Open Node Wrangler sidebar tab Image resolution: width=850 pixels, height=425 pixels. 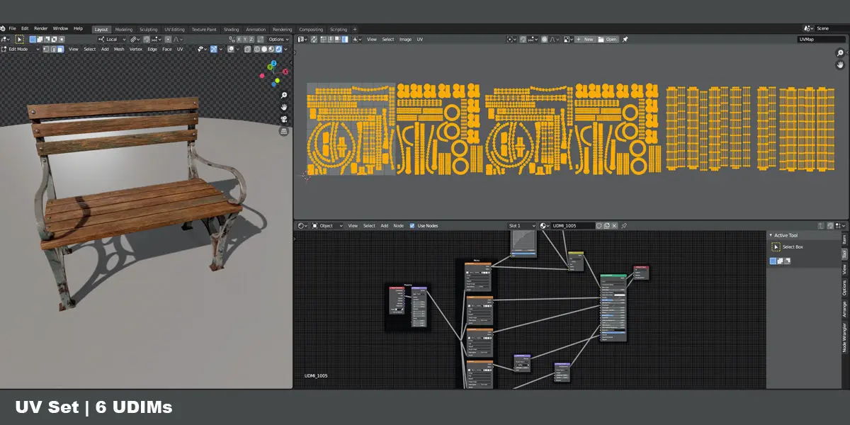844,337
